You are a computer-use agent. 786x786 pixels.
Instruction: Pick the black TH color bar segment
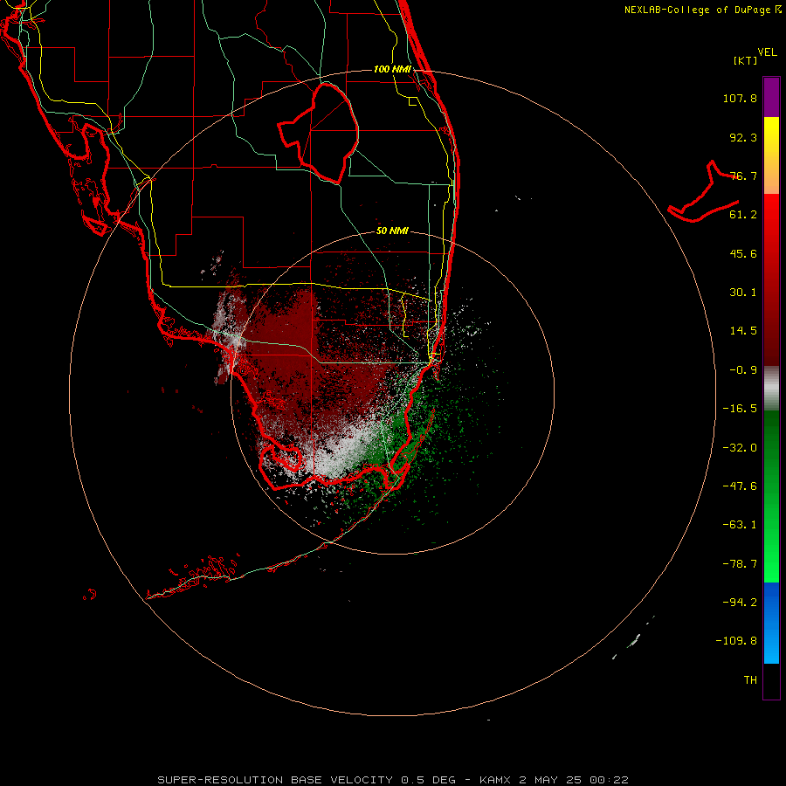coord(771,680)
